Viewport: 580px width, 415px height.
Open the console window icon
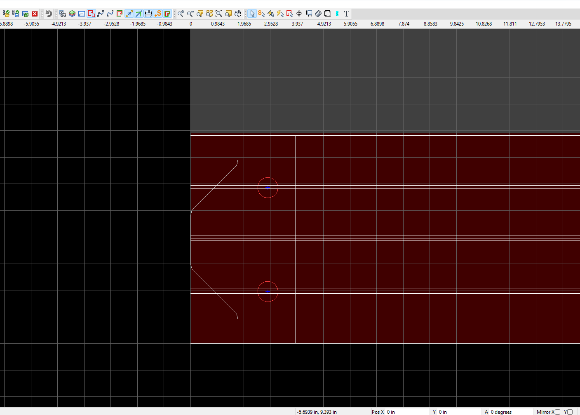[82, 14]
